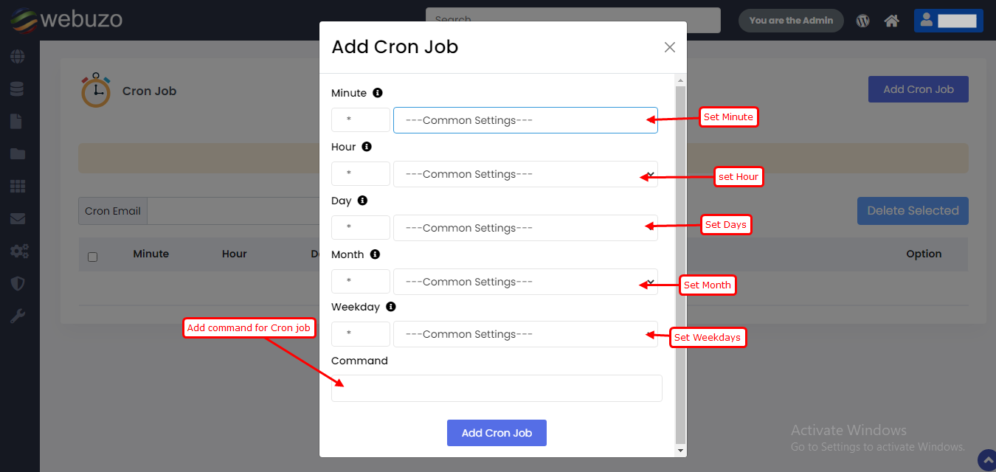Go to home via house icon
The image size is (996, 472).
point(891,21)
